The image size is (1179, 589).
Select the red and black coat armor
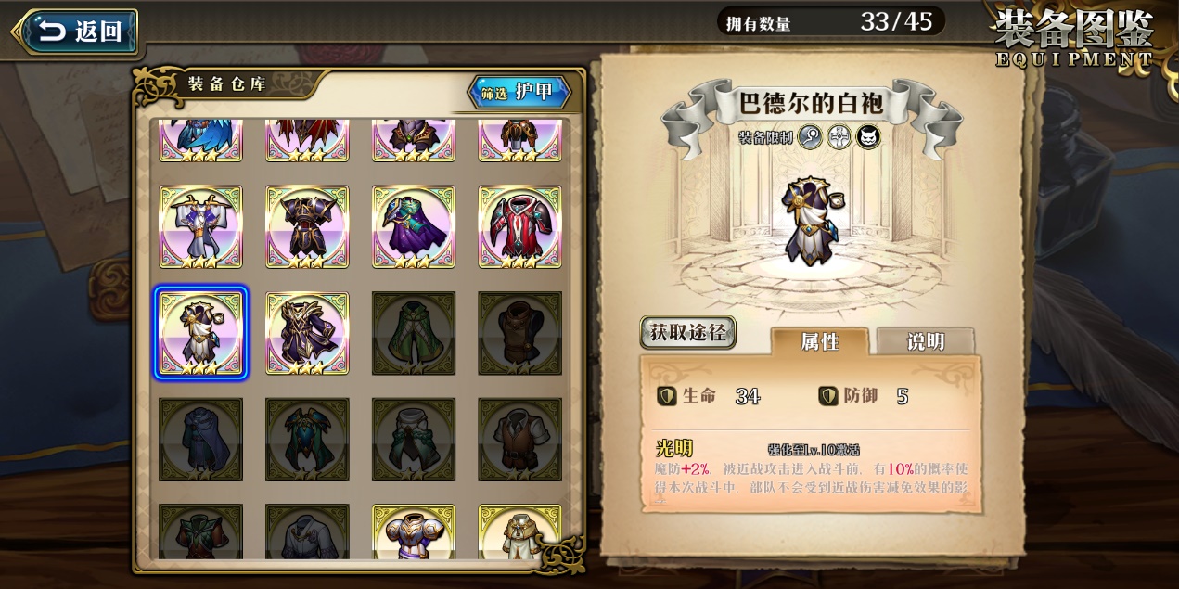[x=519, y=227]
